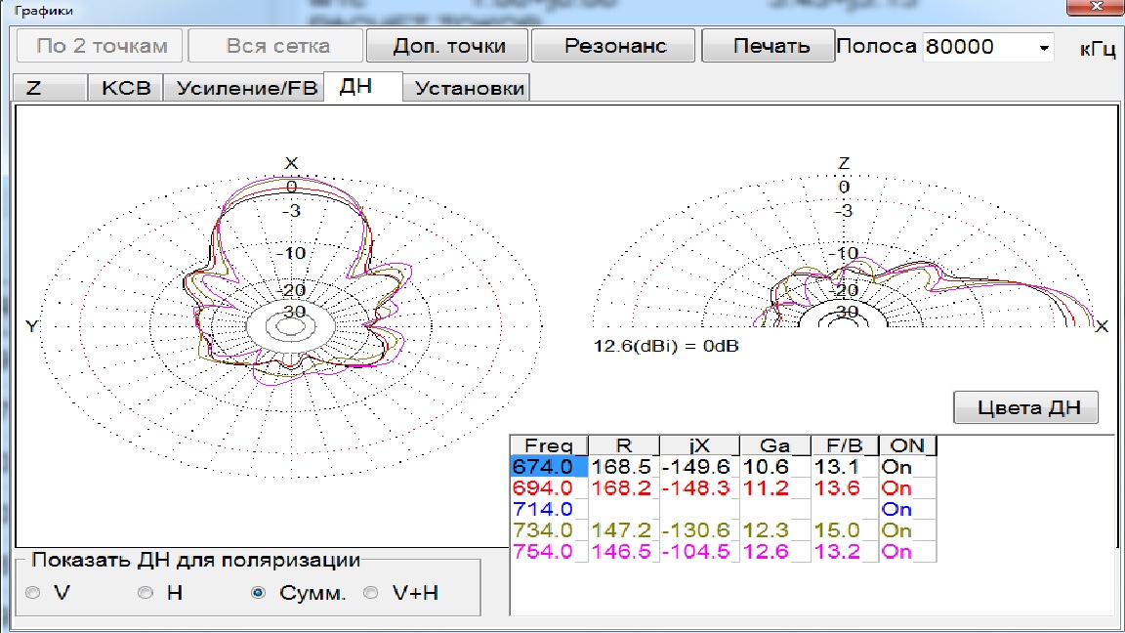Click the Freq column header
This screenshot has height=633, width=1125.
pos(549,446)
